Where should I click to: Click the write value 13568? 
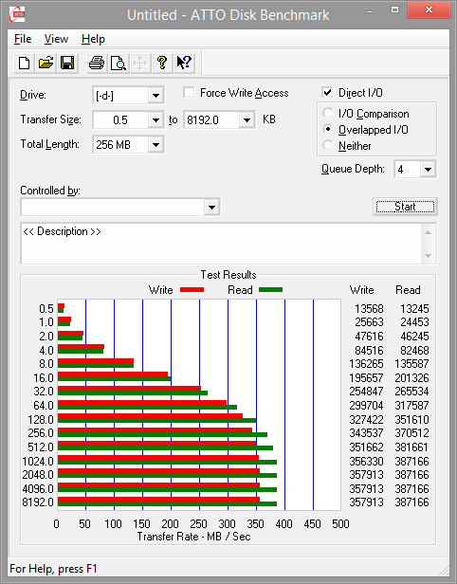click(x=369, y=309)
